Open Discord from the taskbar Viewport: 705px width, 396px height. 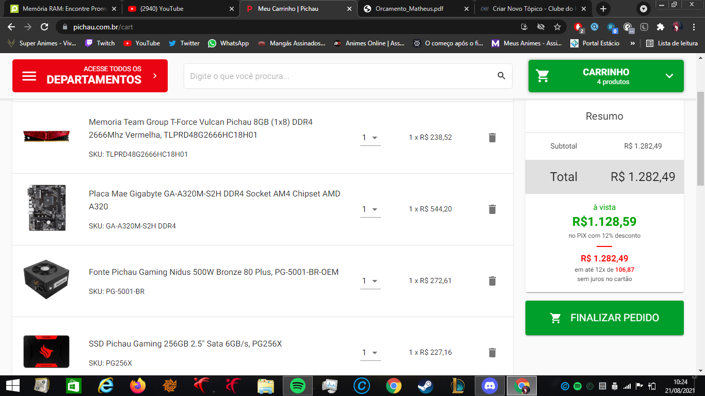(489, 385)
